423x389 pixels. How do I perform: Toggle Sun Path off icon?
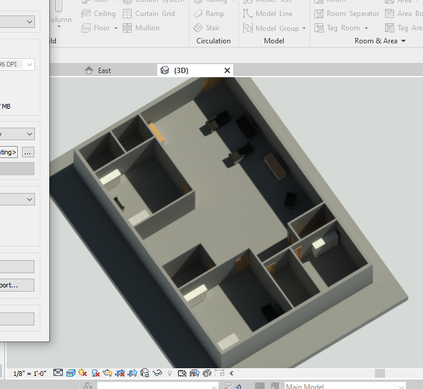coord(82,373)
